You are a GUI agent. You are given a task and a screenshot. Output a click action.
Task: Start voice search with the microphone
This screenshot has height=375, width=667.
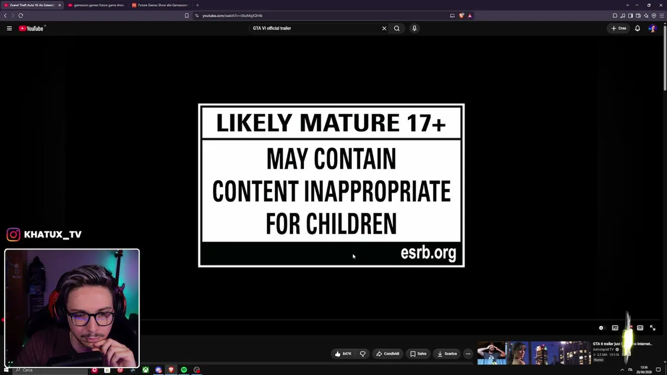[x=414, y=28]
